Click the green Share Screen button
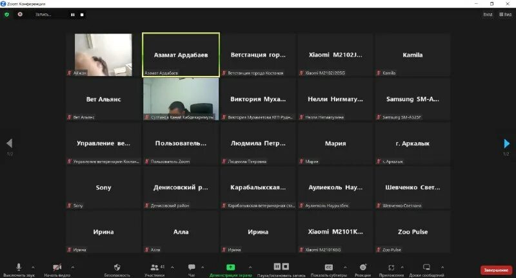The image size is (516, 278). click(231, 267)
